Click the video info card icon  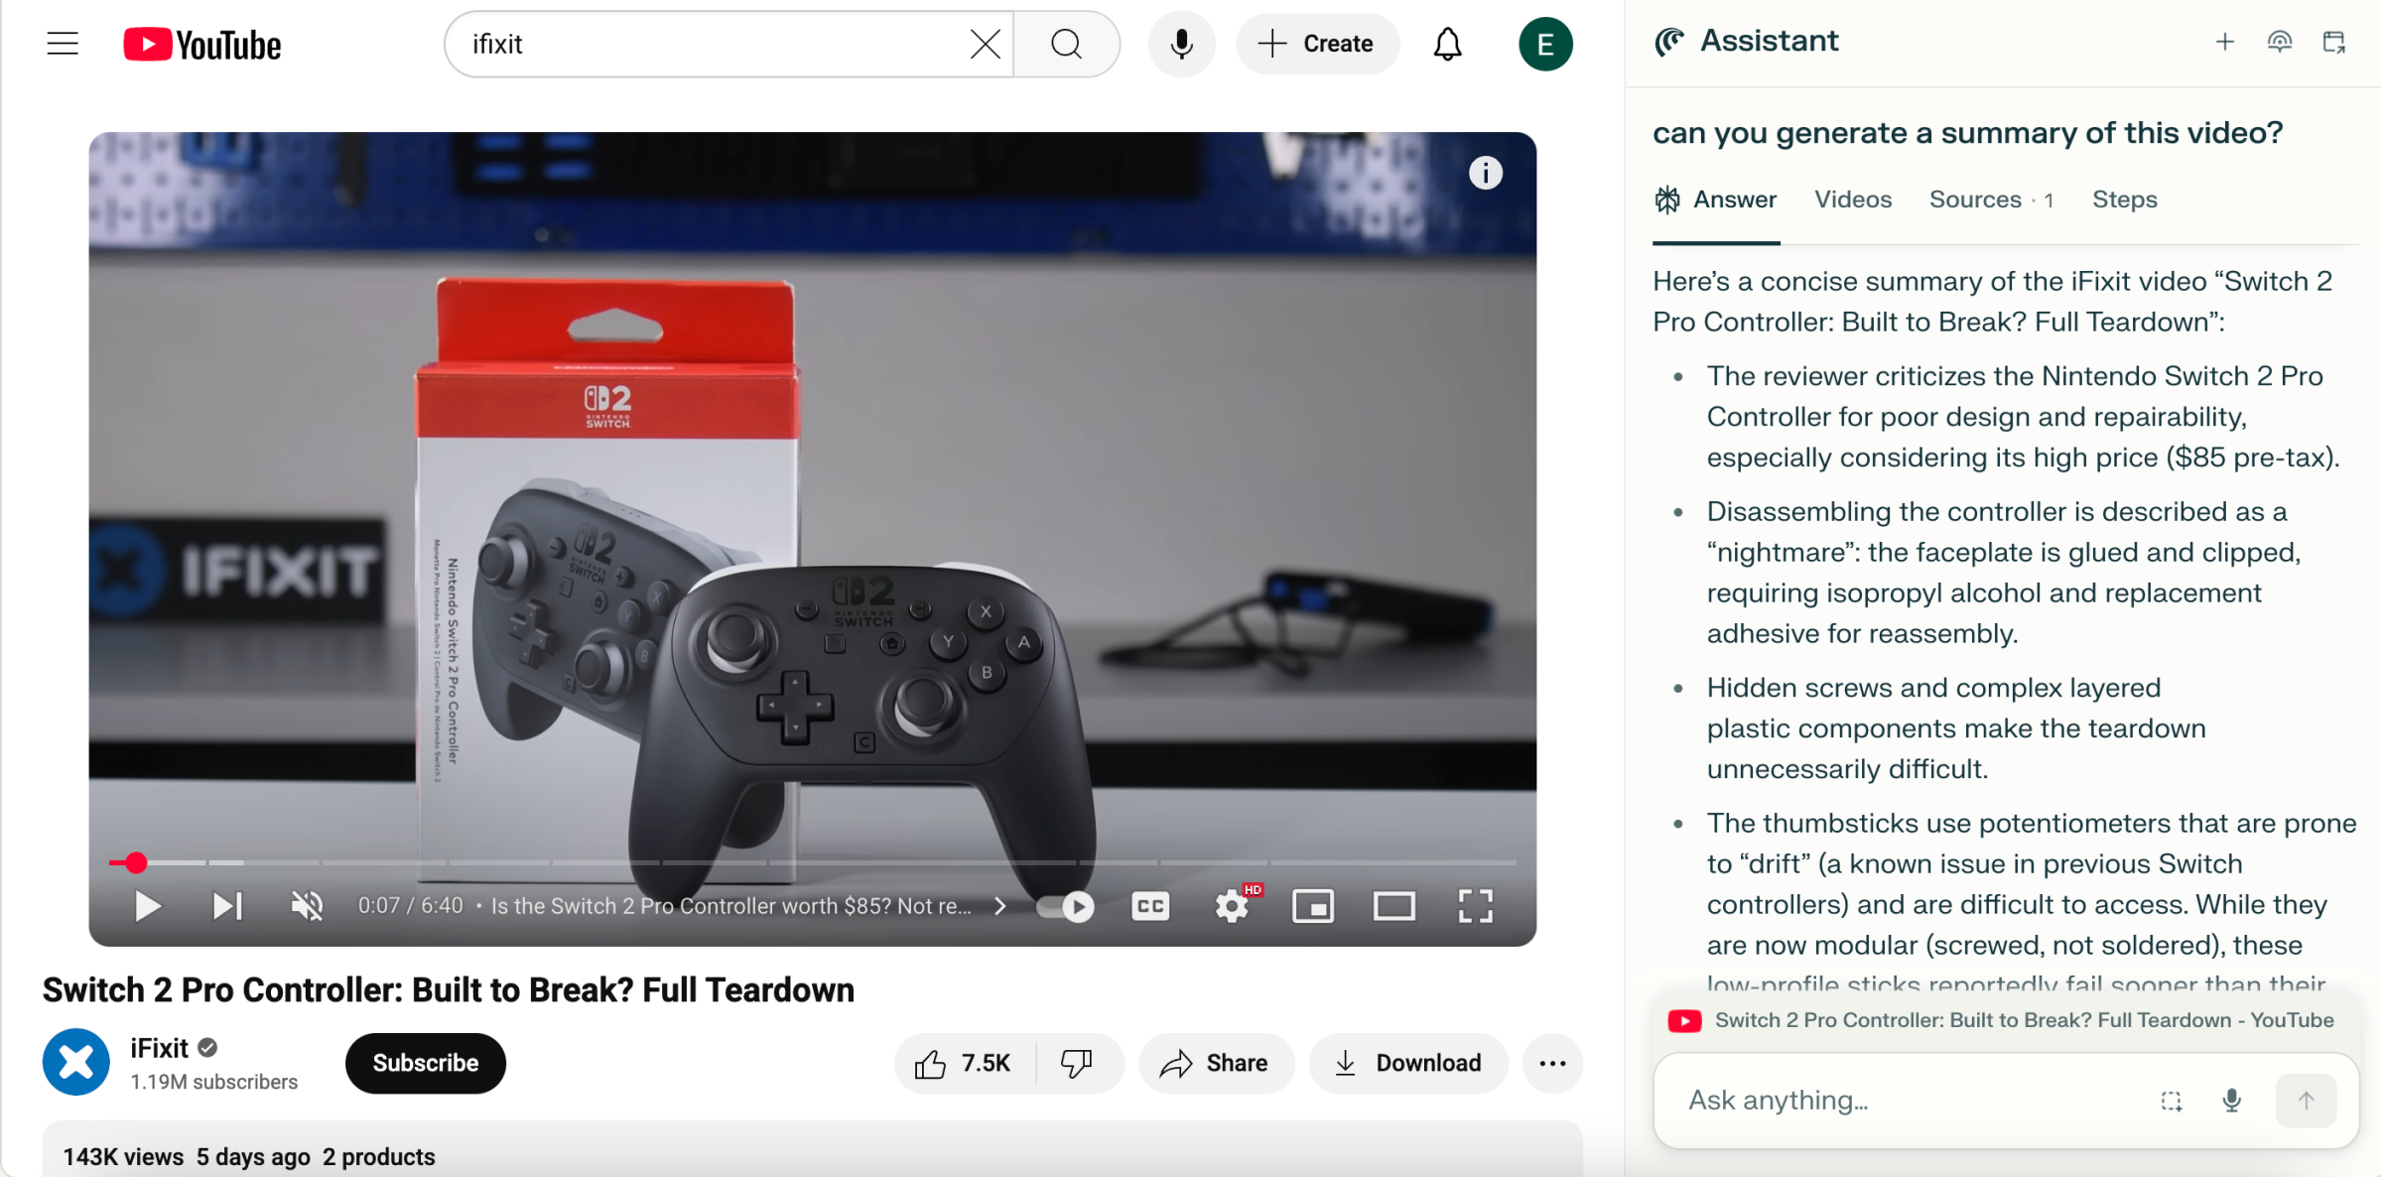(x=1485, y=173)
